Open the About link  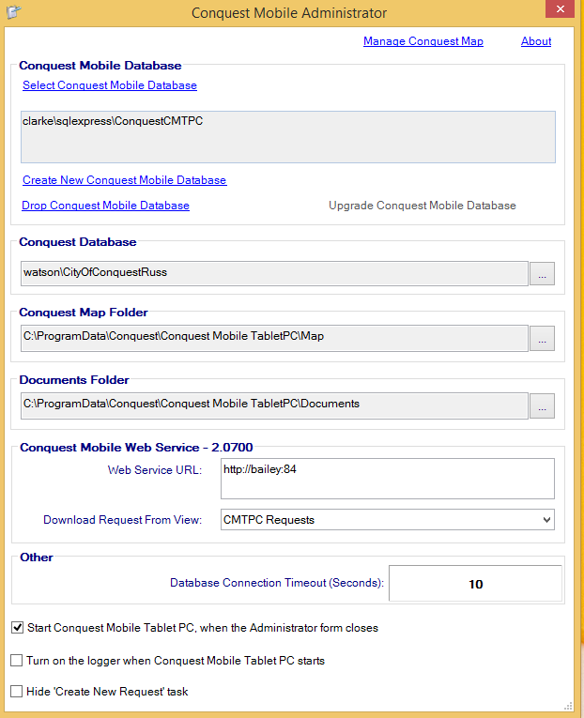point(536,41)
